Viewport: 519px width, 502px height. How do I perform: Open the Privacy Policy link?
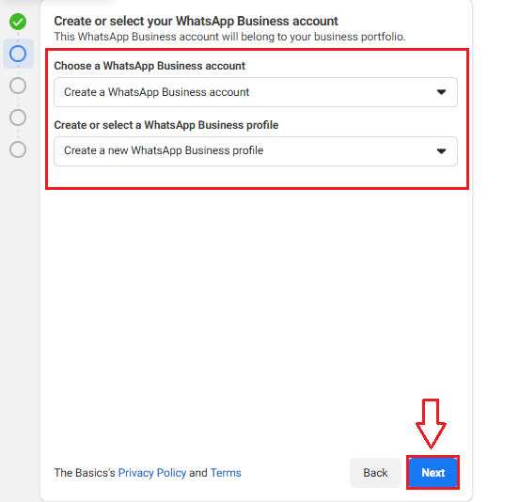152,473
